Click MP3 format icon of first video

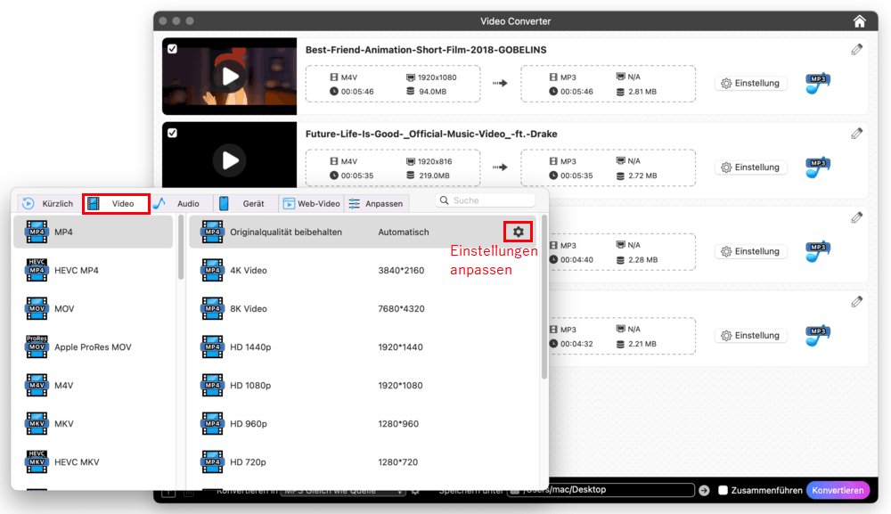817,84
